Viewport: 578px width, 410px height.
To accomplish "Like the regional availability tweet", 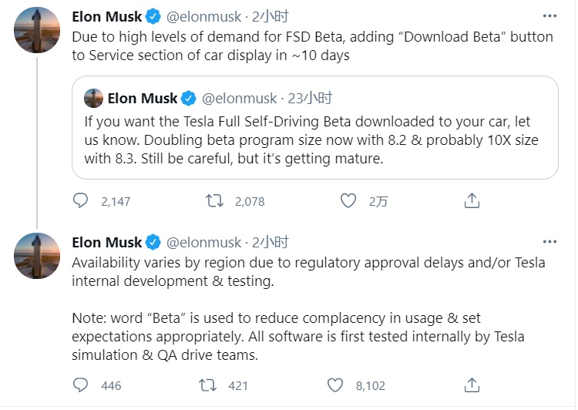I will [334, 385].
